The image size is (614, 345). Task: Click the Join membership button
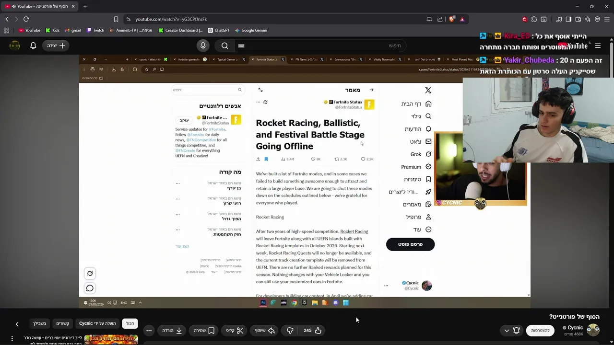[x=540, y=331]
